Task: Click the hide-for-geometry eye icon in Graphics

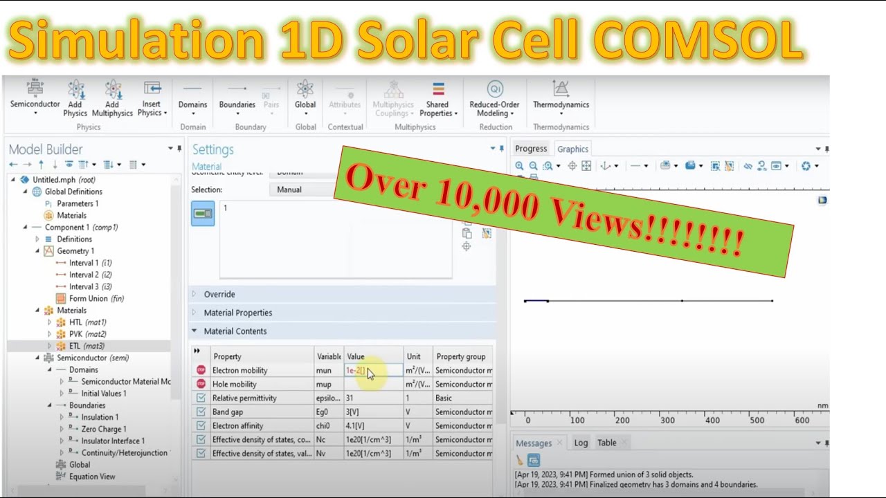Action: tap(748, 166)
